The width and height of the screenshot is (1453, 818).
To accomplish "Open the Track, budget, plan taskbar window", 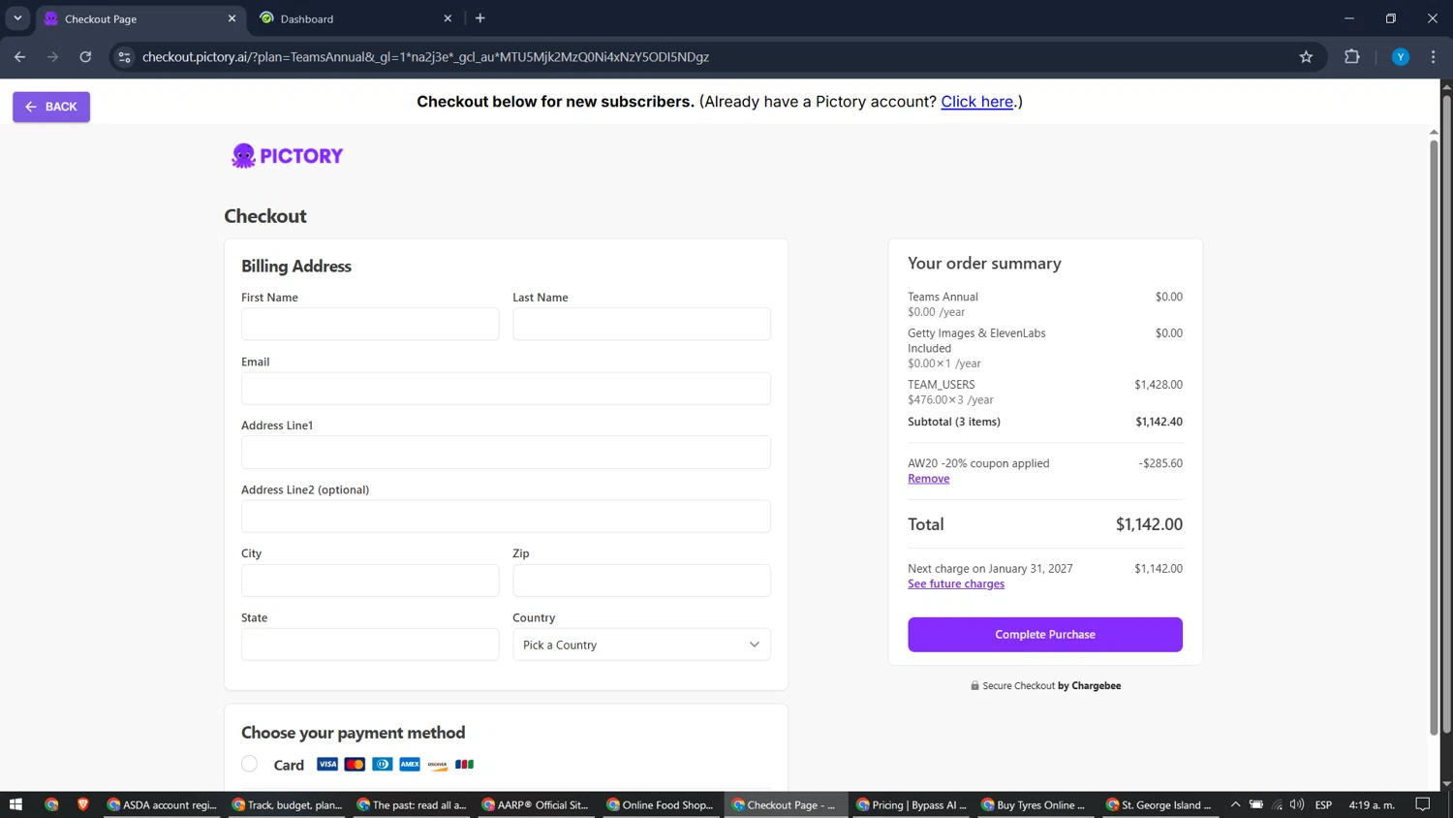I will (288, 804).
